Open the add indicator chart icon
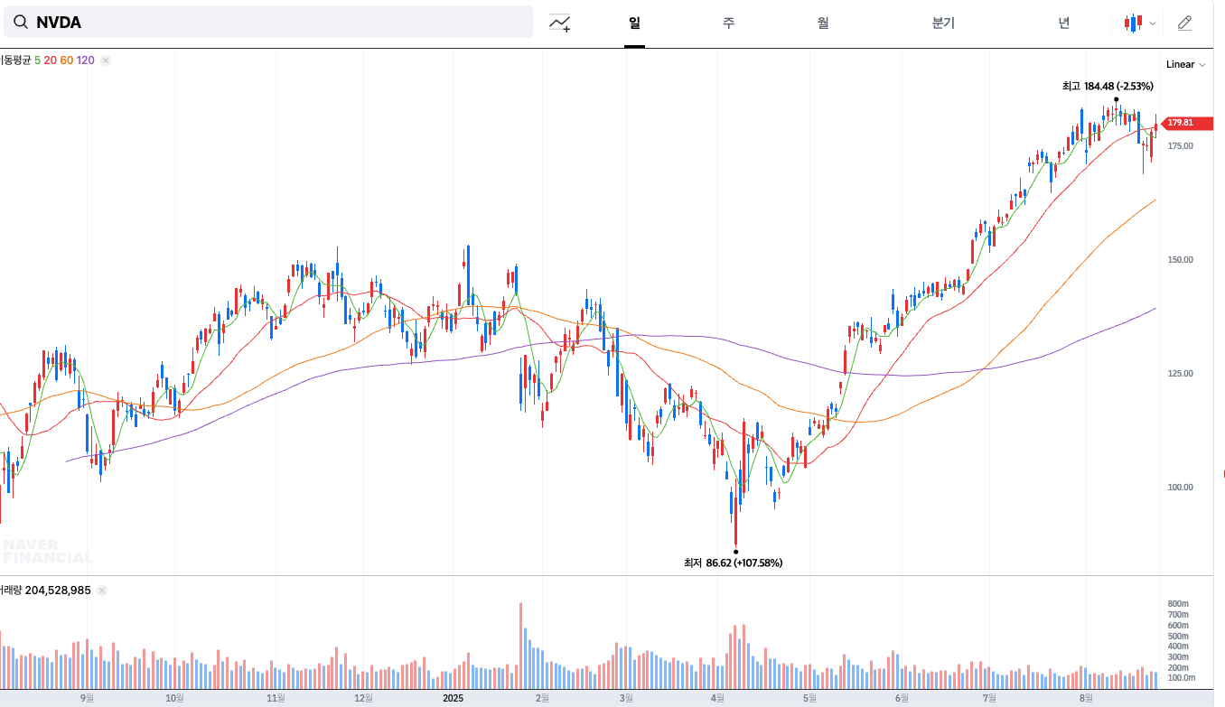1225x707 pixels. pos(560,23)
